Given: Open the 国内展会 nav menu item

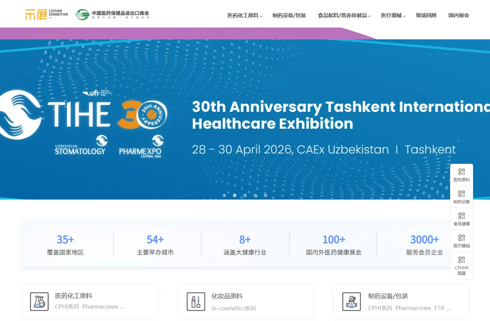Looking at the screenshot, I should tap(459, 15).
